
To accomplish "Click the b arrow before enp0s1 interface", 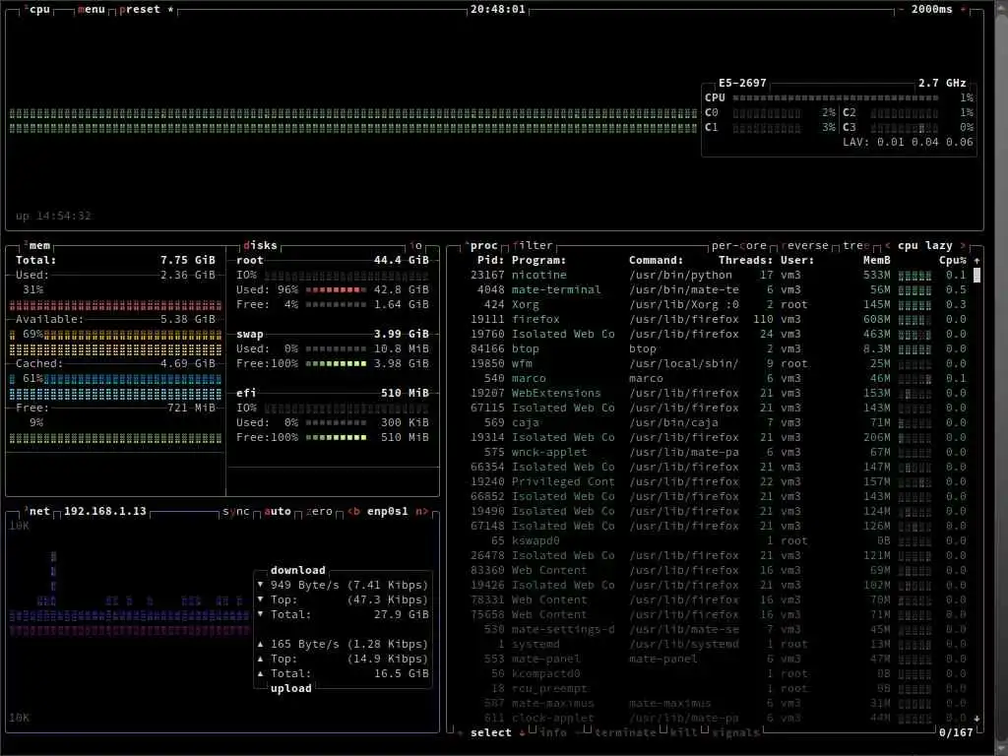I will (353, 511).
